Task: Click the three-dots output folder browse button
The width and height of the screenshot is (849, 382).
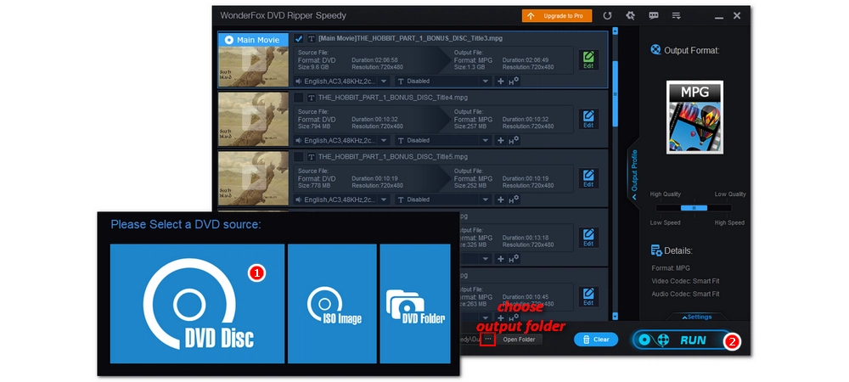Action: tap(488, 340)
